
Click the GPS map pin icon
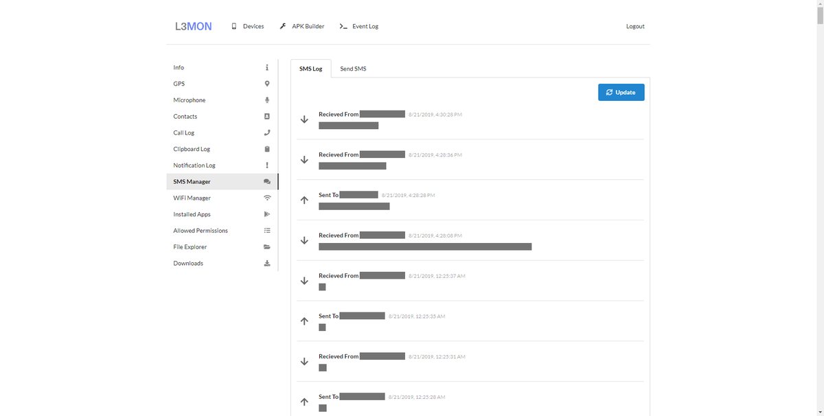tap(267, 84)
